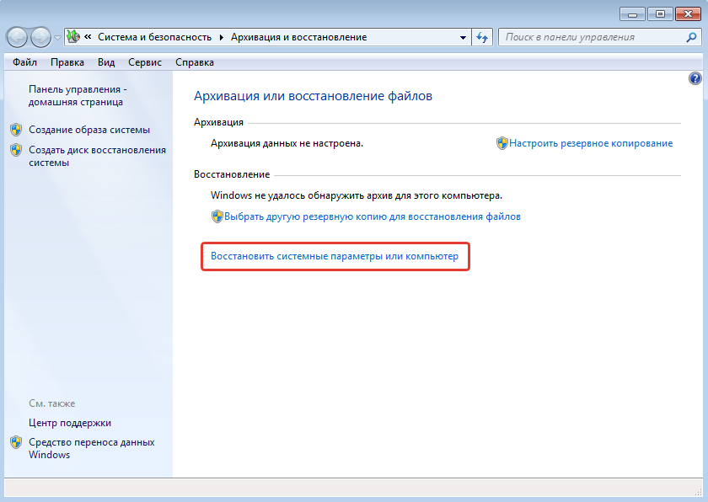Click Восстановить системные параметры или компьютер
The width and height of the screenshot is (708, 502).
click(x=335, y=256)
